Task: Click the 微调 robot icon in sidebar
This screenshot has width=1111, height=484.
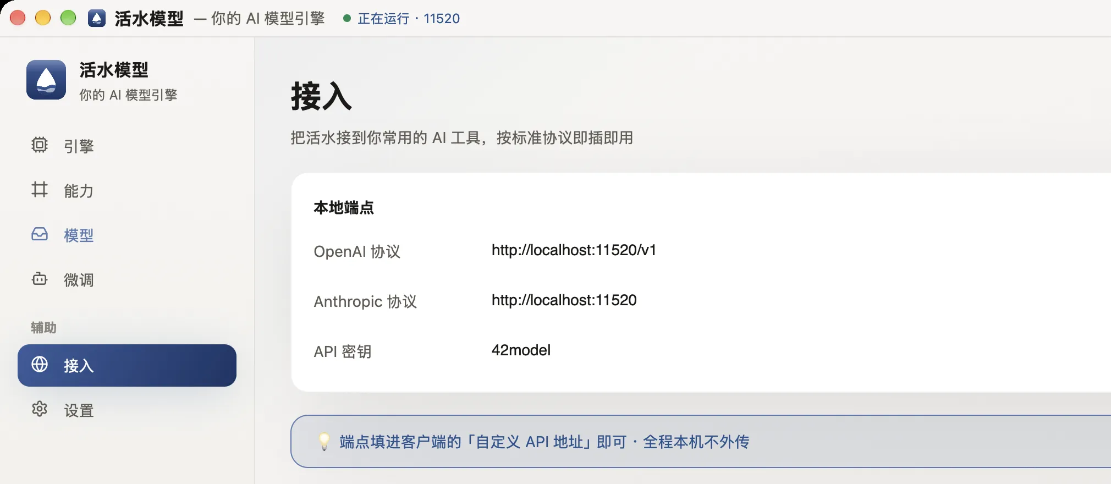Action: [x=40, y=279]
